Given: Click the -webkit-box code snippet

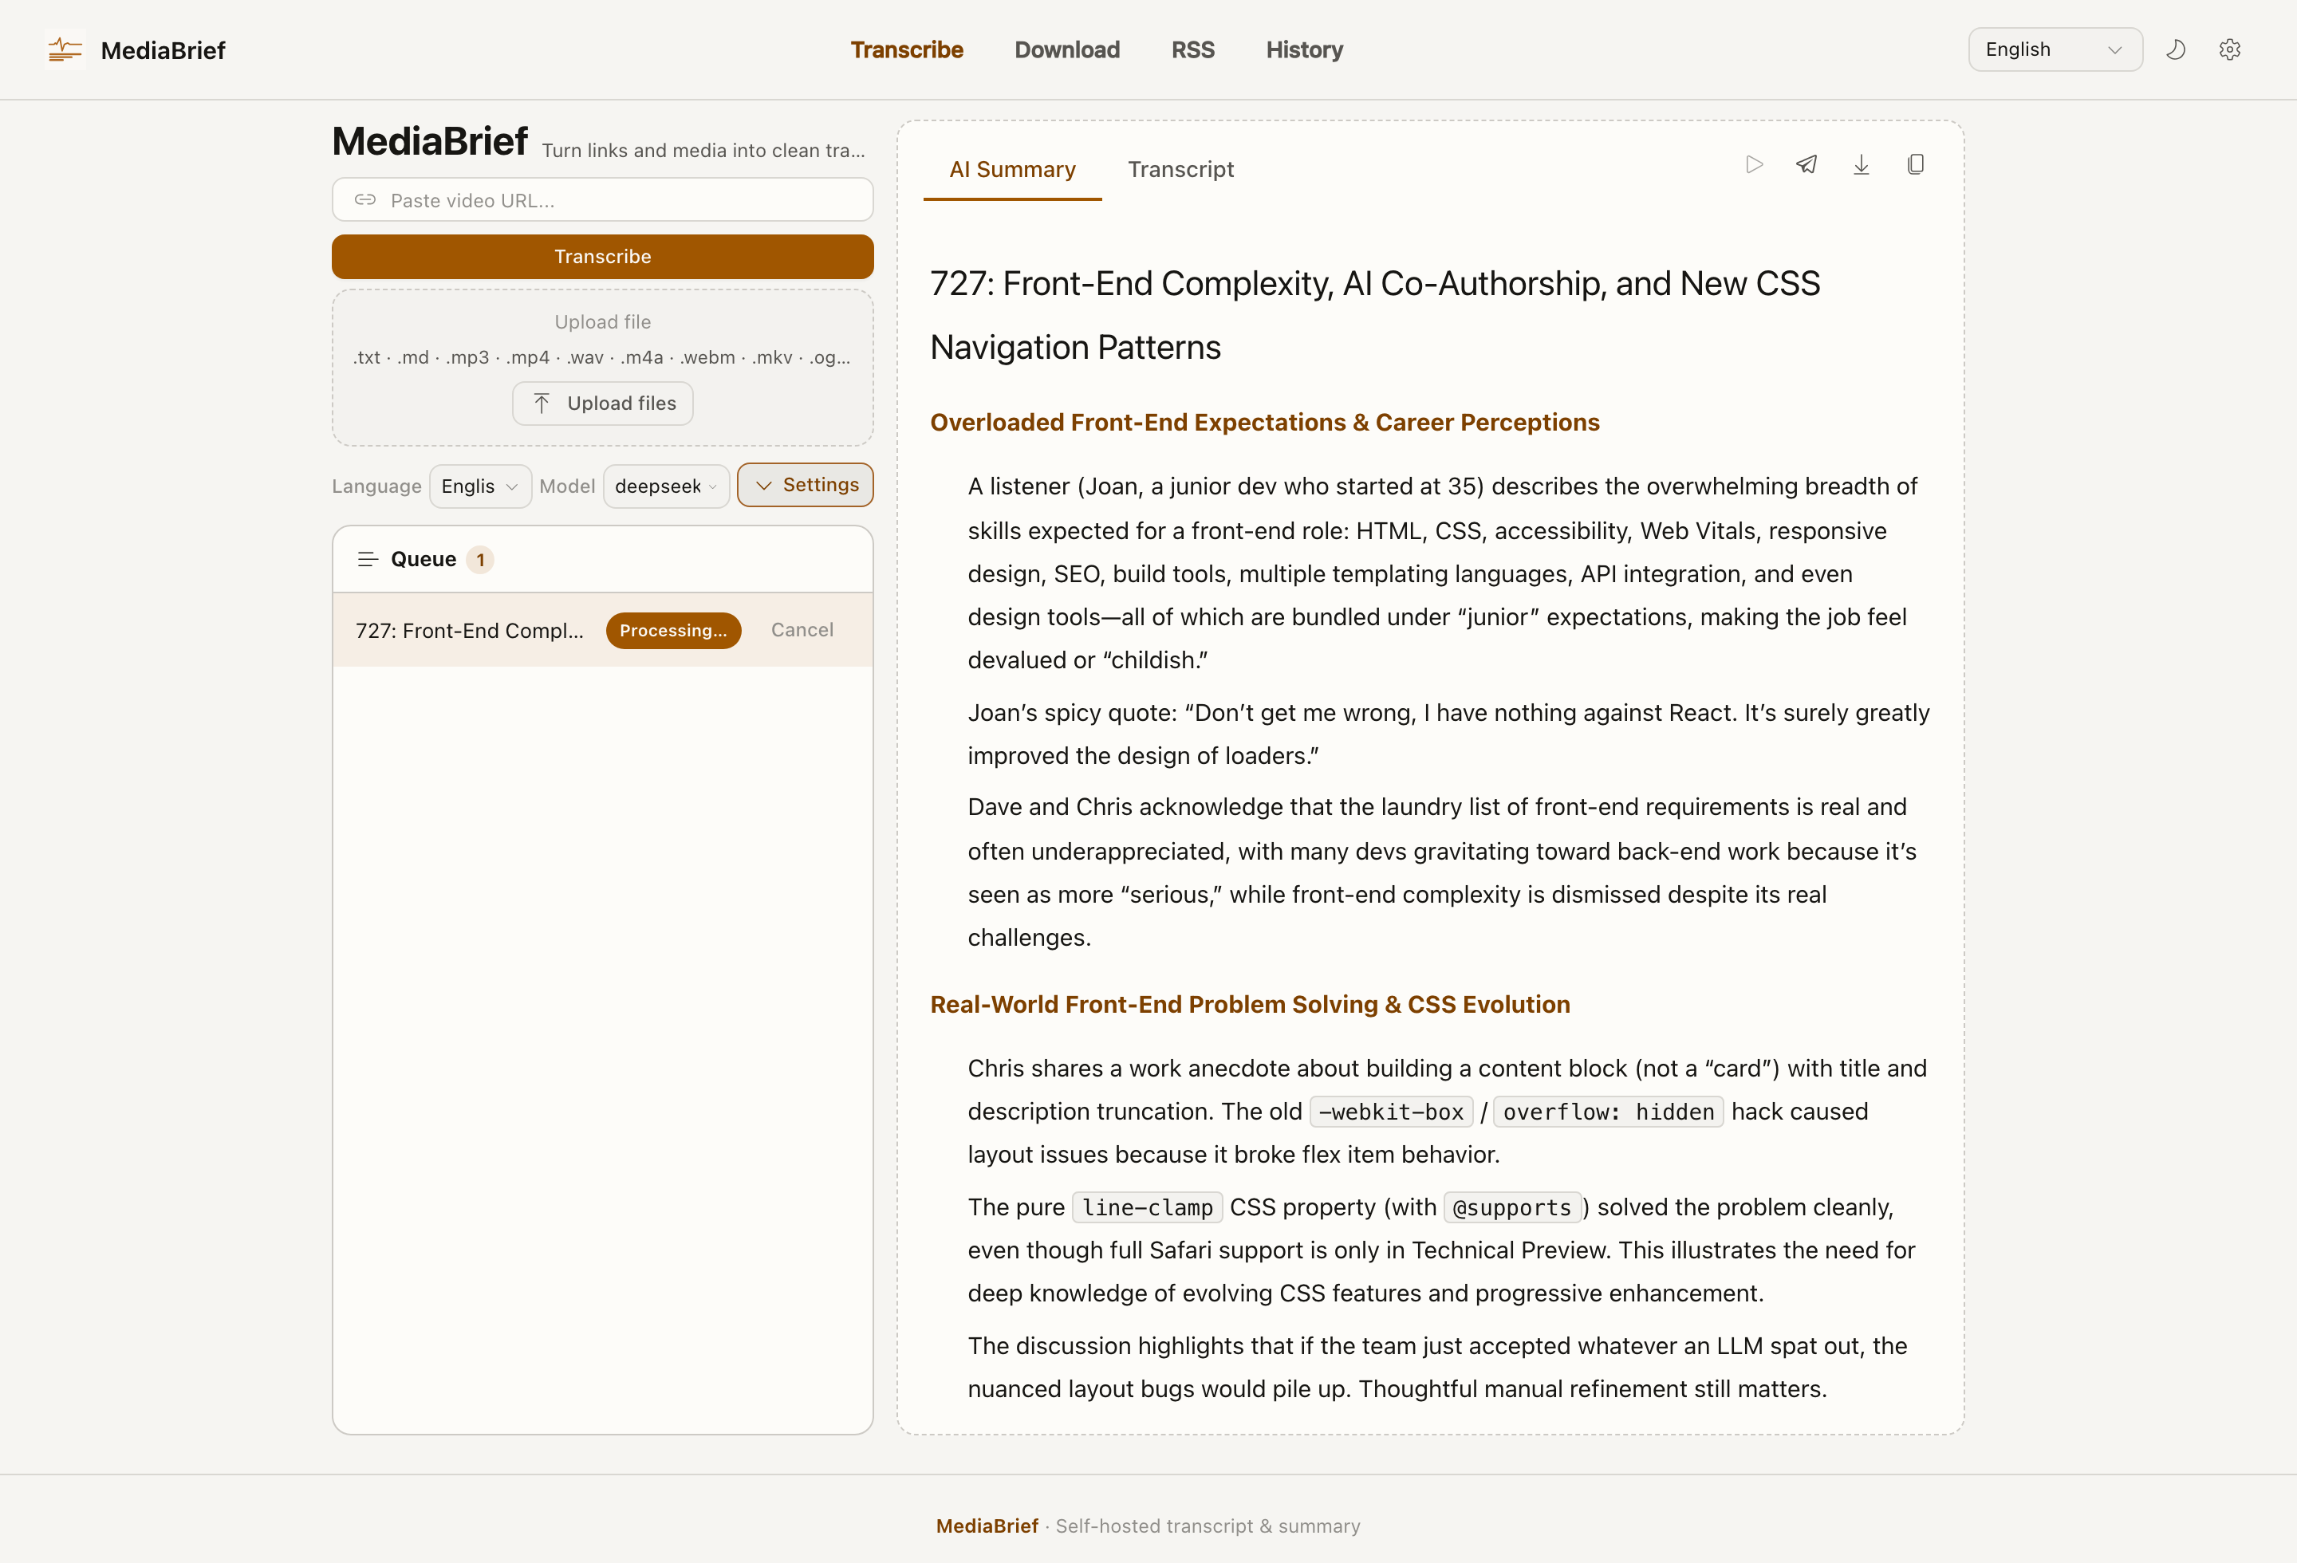Looking at the screenshot, I should tap(1391, 1112).
